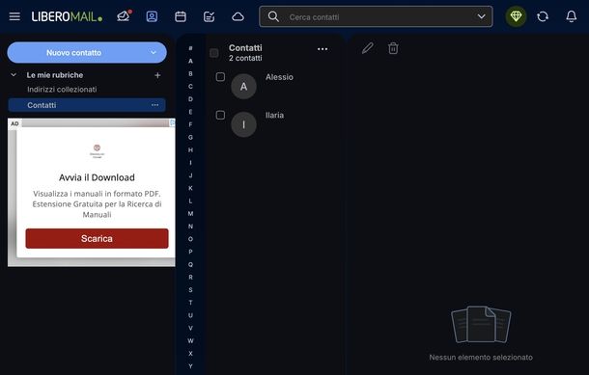Expand search options dropdown arrow

click(481, 16)
